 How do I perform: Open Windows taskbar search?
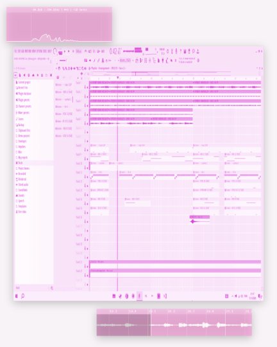[22, 296]
